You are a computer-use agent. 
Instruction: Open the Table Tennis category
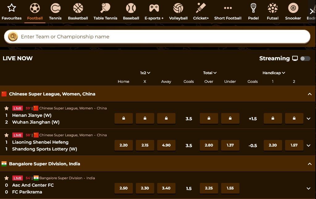105,8
